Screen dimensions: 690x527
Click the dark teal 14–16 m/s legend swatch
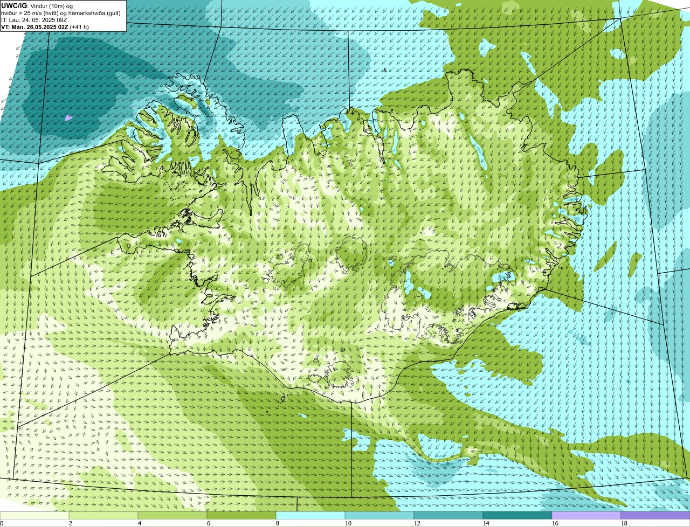tap(517, 515)
